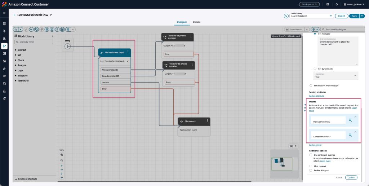The width and height of the screenshot is (369, 186).
Task: Open the Workspaces dropdown
Action: click(x=309, y=4)
